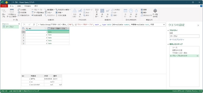Image resolution: width=203 pixels, height=93 pixels.
Task: Click the データ型の作成 icon
Action: click(155, 11)
